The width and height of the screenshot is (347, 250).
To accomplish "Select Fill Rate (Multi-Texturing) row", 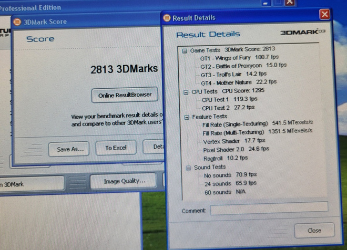I will [258, 132].
